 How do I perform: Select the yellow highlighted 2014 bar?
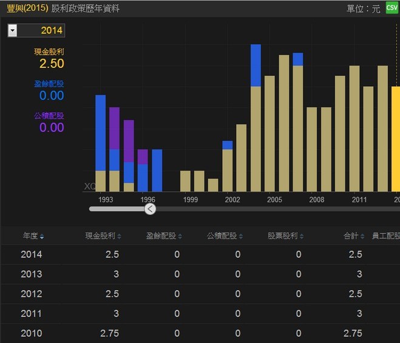396,139
